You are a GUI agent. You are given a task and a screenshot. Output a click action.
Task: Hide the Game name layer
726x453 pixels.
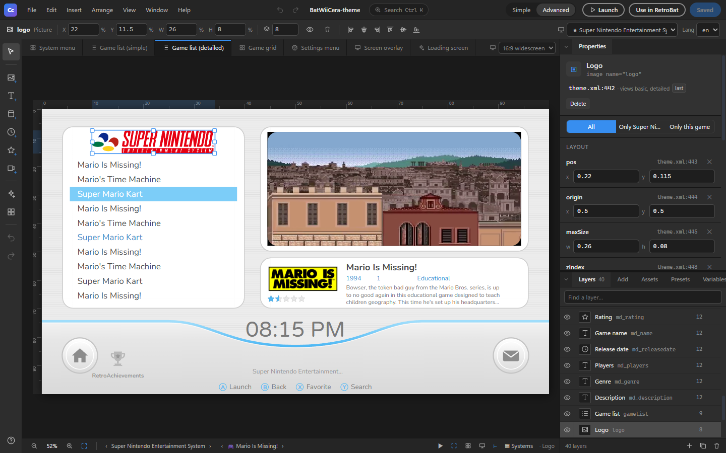click(x=567, y=333)
